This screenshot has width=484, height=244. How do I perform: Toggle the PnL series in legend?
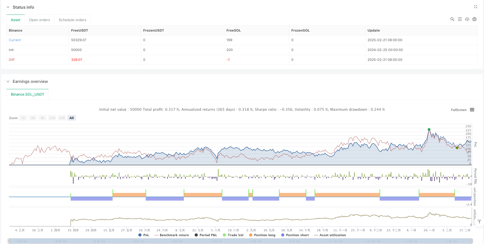(x=144, y=235)
